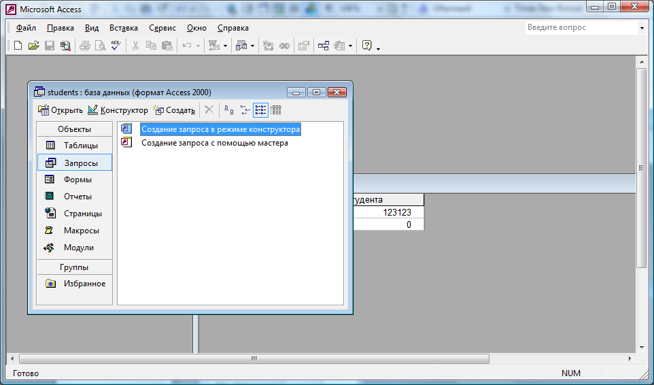
Task: Open the toolbar options arrow after Help
Action: (x=378, y=48)
